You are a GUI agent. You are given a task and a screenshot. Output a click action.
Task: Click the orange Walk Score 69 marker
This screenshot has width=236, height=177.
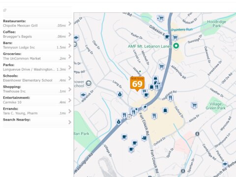tap(137, 84)
